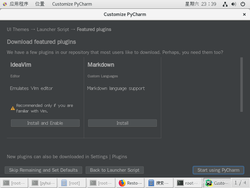This screenshot has width=250, height=188.
Task: Click the Featured plugins breadcrumb step
Action: [94, 29]
